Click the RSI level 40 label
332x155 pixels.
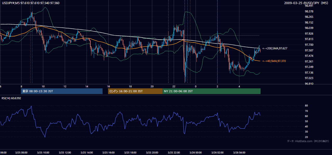pos(306,126)
